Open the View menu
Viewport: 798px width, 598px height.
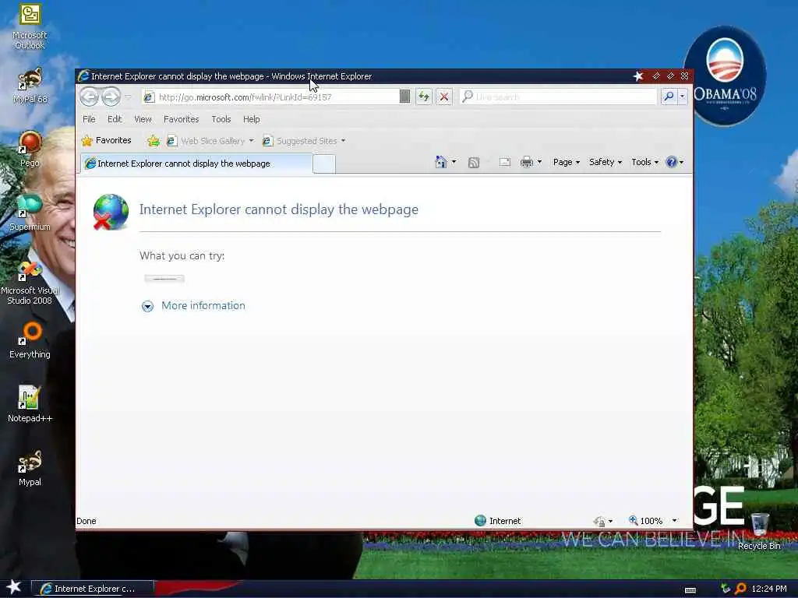click(143, 119)
